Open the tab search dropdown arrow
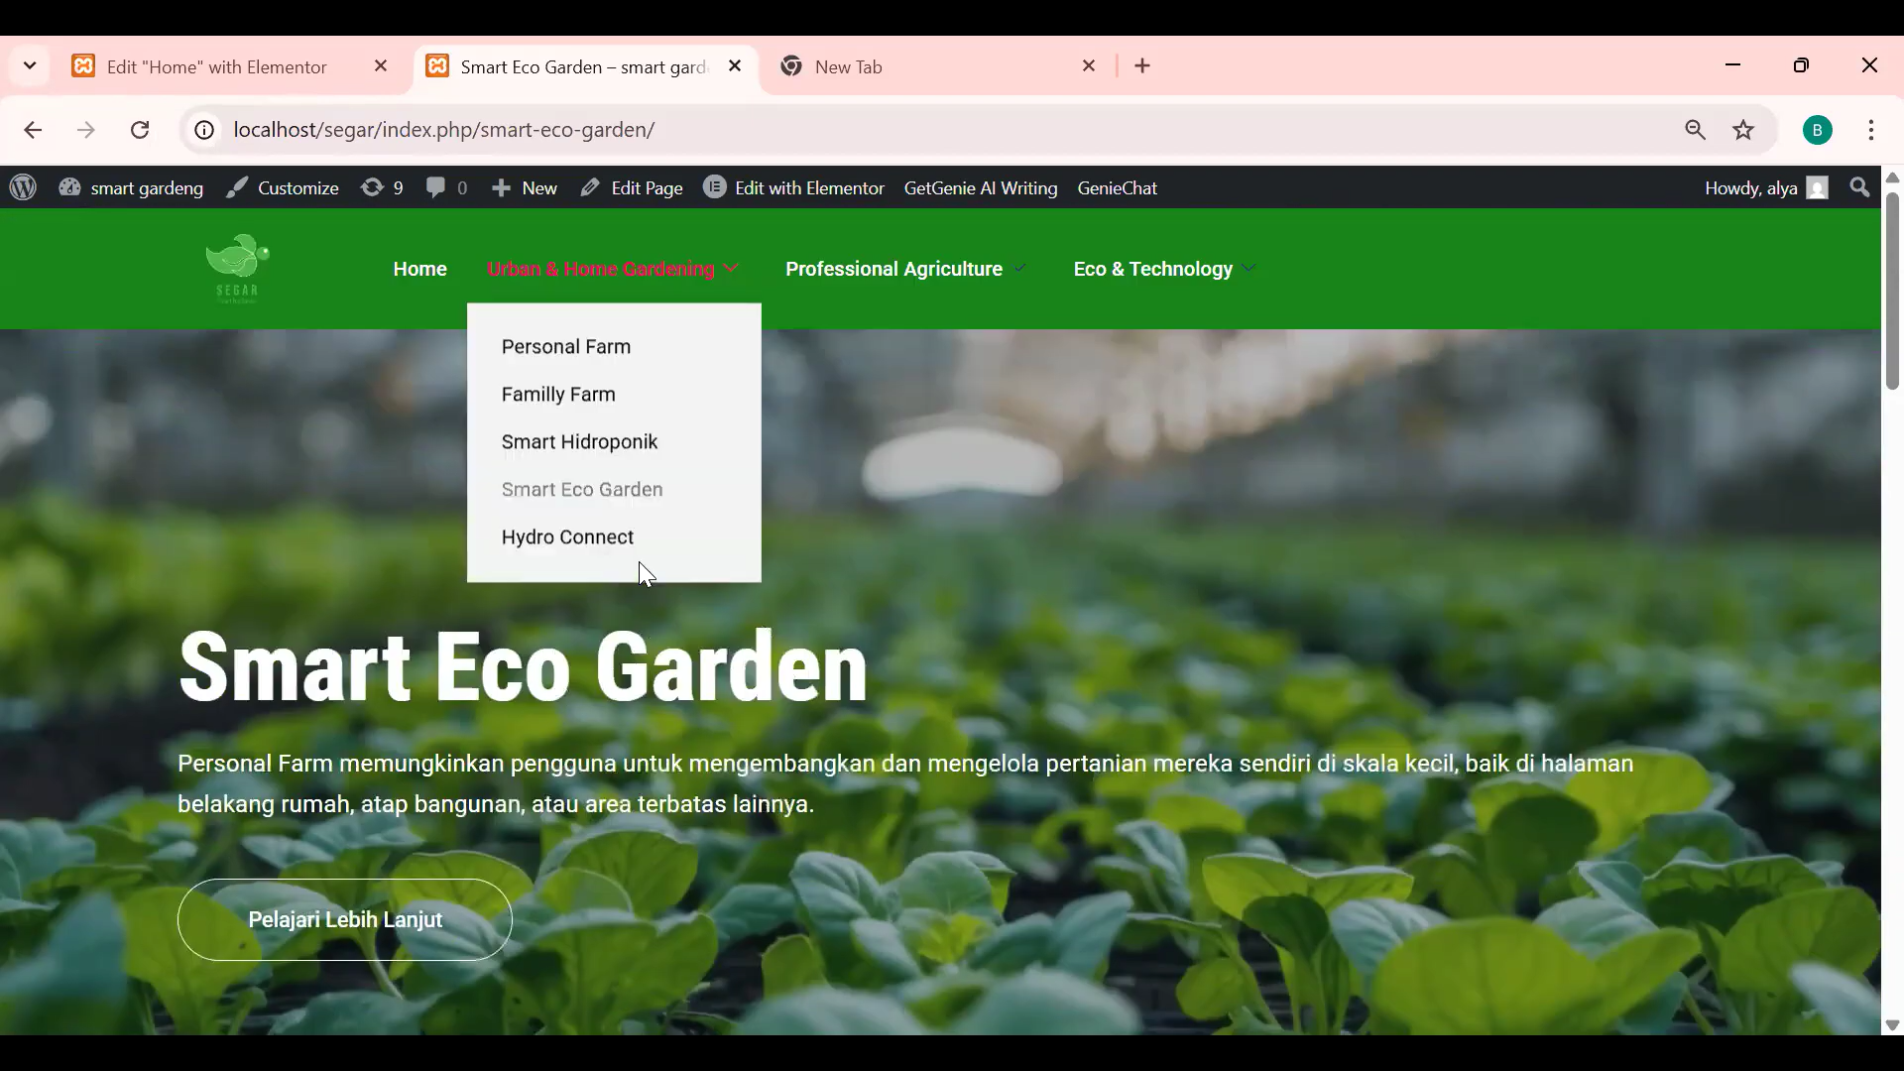 30,66
